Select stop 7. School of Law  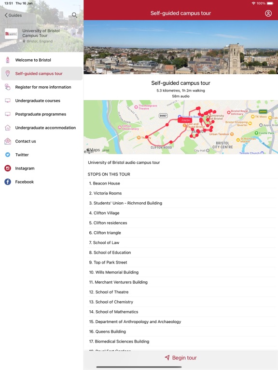coord(181,243)
